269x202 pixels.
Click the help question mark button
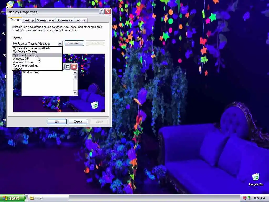coord(102,12)
